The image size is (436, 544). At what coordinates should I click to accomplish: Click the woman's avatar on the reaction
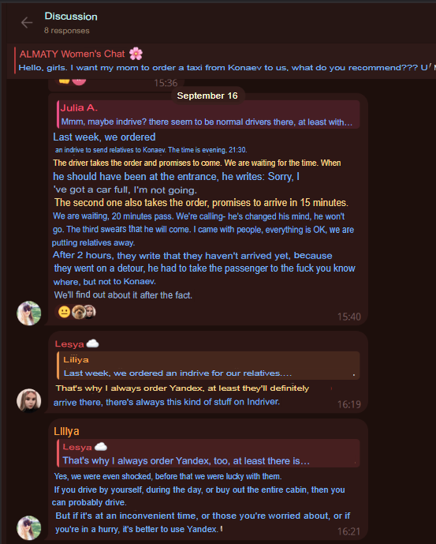click(90, 312)
